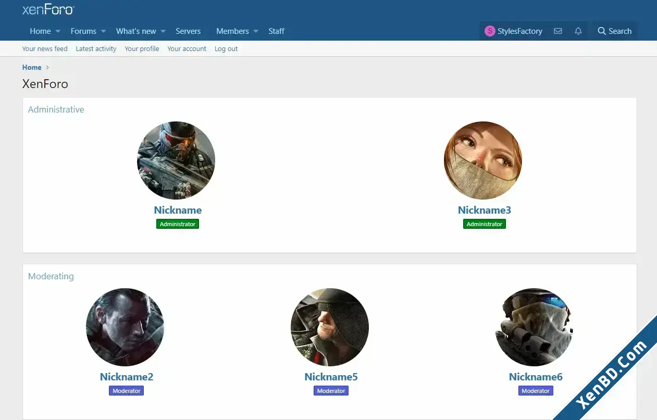Open the Nickname5 username link
Image resolution: width=657 pixels, height=420 pixels.
point(331,377)
